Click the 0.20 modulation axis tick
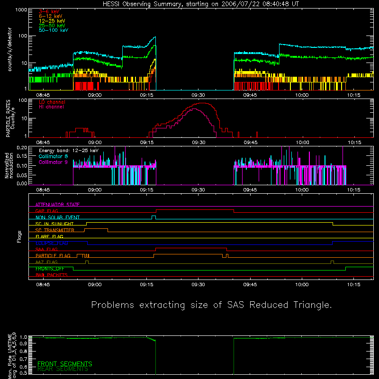This screenshot has height=379, width=379. click(x=22, y=147)
